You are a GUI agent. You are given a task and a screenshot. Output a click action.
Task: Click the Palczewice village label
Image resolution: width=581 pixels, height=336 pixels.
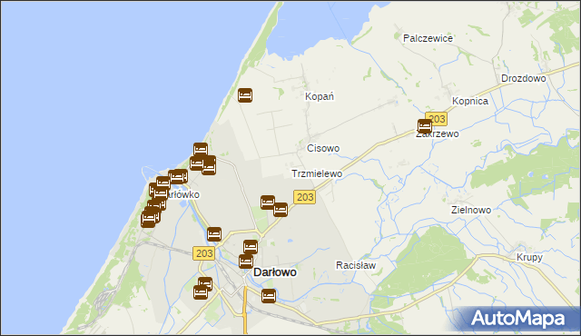pyautogui.click(x=428, y=38)
